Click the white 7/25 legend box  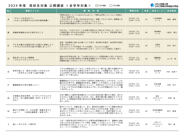(111, 6)
